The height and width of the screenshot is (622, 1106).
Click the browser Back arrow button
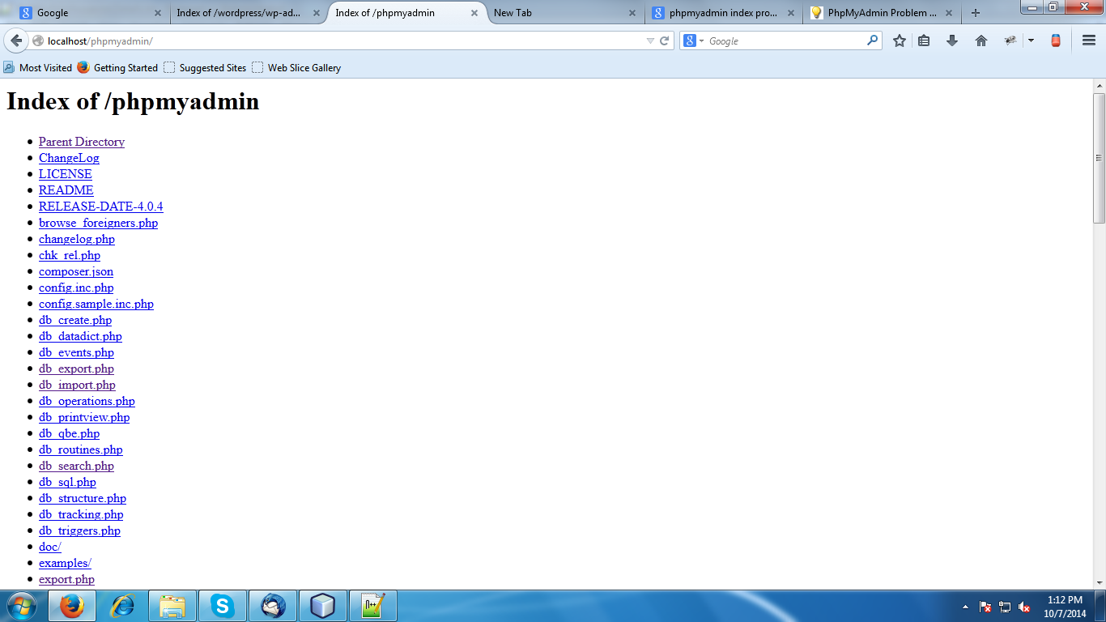(x=16, y=40)
